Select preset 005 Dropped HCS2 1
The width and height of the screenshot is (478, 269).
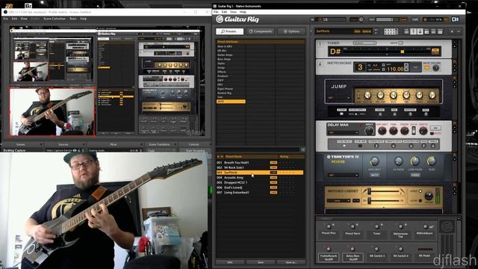[x=260, y=182]
